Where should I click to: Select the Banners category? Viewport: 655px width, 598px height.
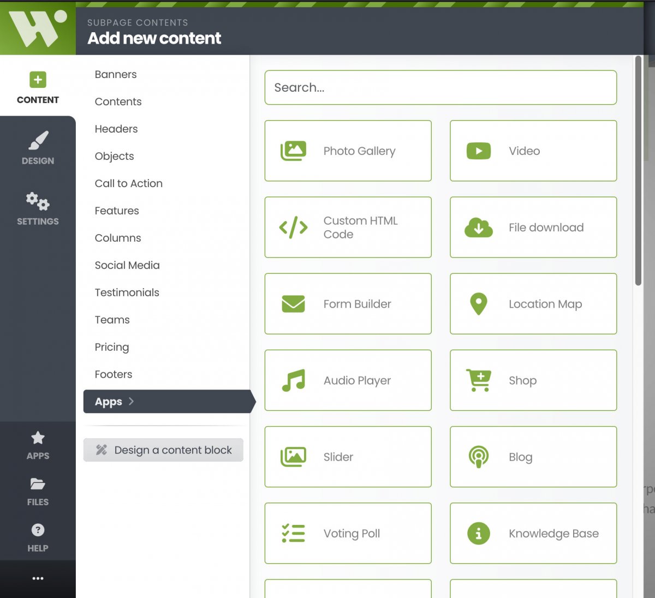(116, 74)
